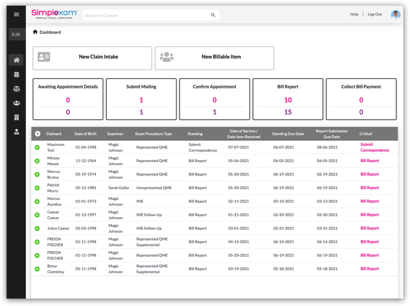
Task: Expand the Julius Caesar row
Action: [37, 229]
